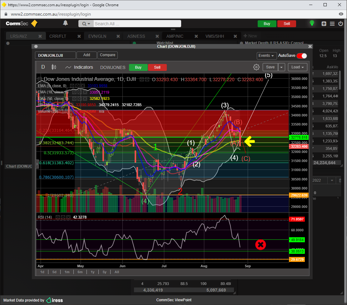Collapse the indicator legend box
The width and height of the screenshot is (347, 305).
pos(40,79)
